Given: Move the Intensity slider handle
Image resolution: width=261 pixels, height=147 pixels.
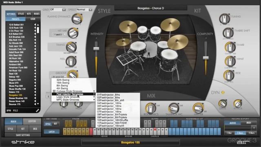Looking at the screenshot, I should pos(96,49).
